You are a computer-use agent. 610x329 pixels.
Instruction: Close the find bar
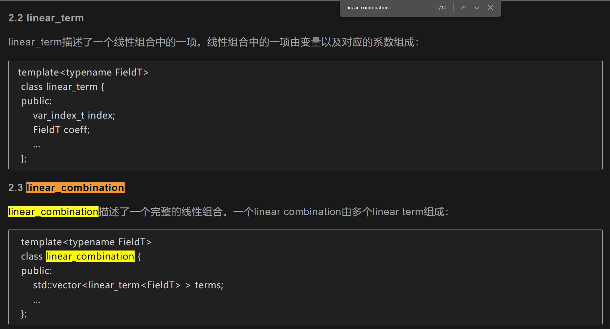(x=490, y=8)
